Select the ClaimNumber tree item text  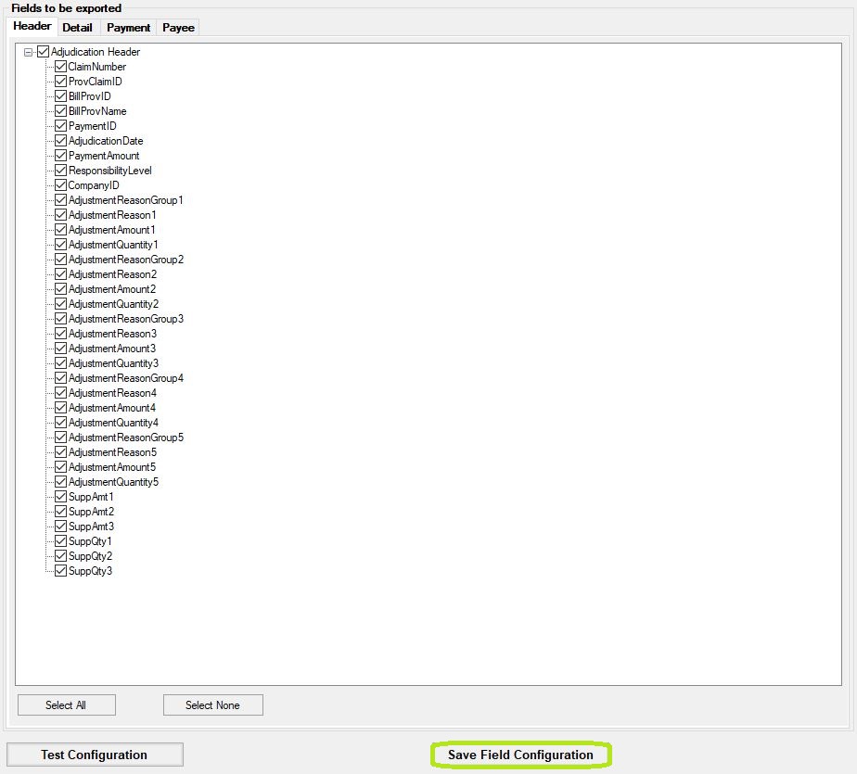coord(97,67)
